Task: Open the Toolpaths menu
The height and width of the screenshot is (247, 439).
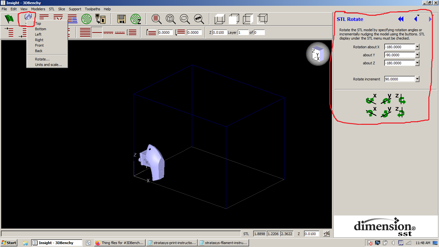Action: coord(93,9)
